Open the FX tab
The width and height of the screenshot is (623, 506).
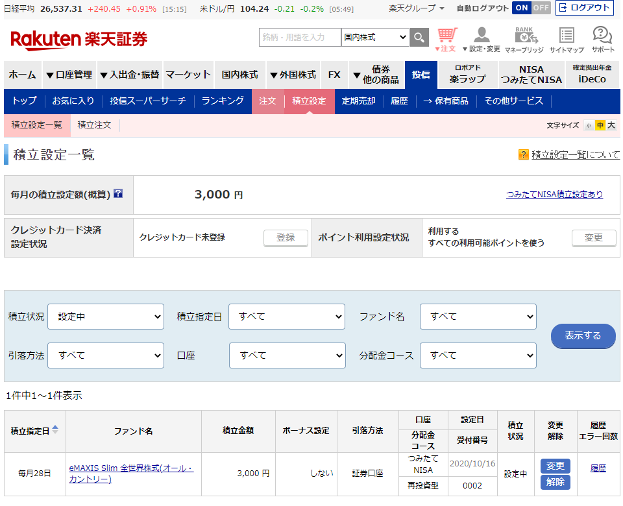[334, 75]
